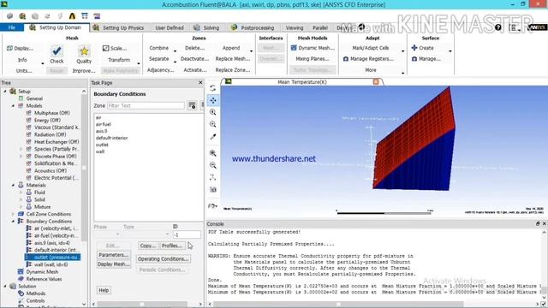
Task: Open the File menu tab
Action: coord(12,27)
